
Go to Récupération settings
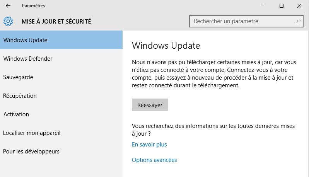click(61, 96)
